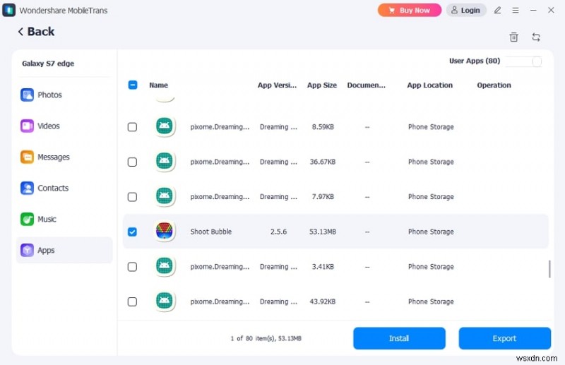Click the Messages sidebar icon

click(x=27, y=157)
